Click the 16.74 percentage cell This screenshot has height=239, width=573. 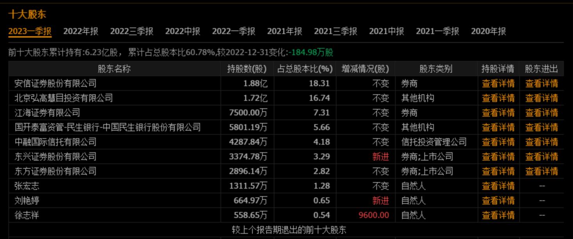(319, 98)
